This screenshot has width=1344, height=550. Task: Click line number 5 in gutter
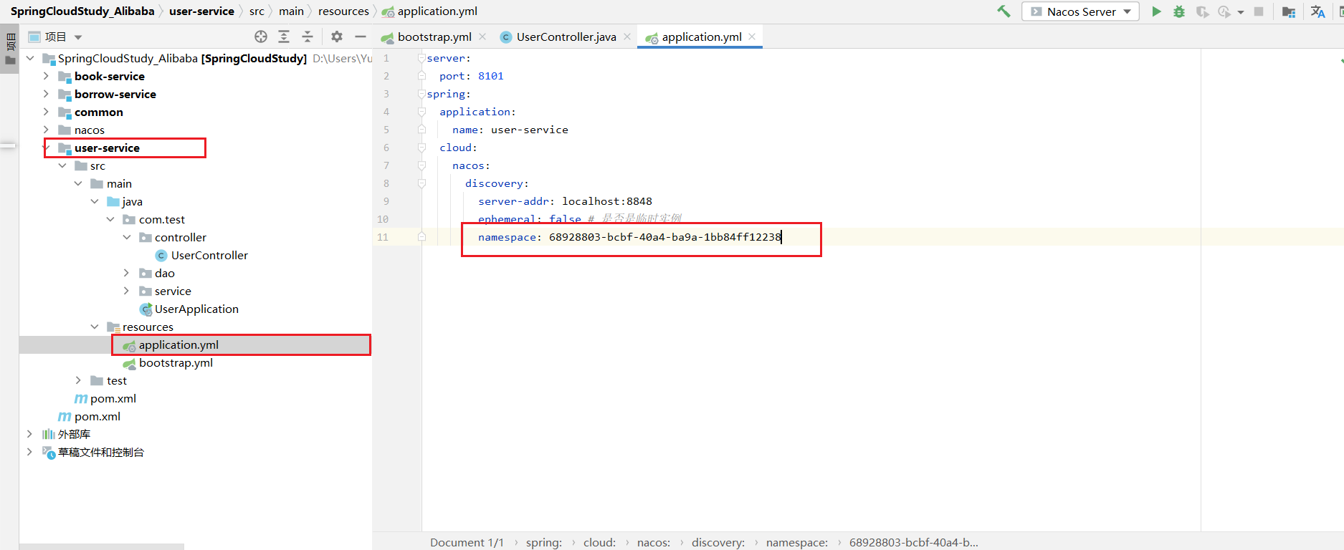coord(386,130)
